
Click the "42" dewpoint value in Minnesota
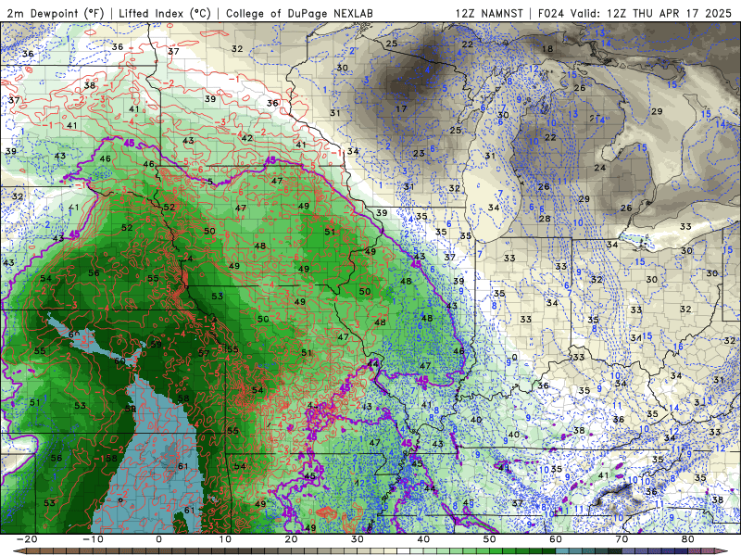pos(247,138)
